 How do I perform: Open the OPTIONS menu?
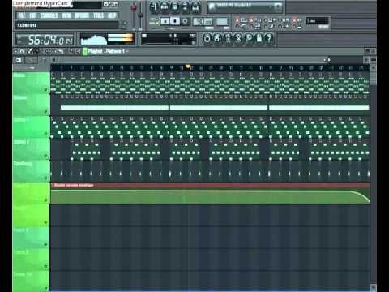pos(82,15)
